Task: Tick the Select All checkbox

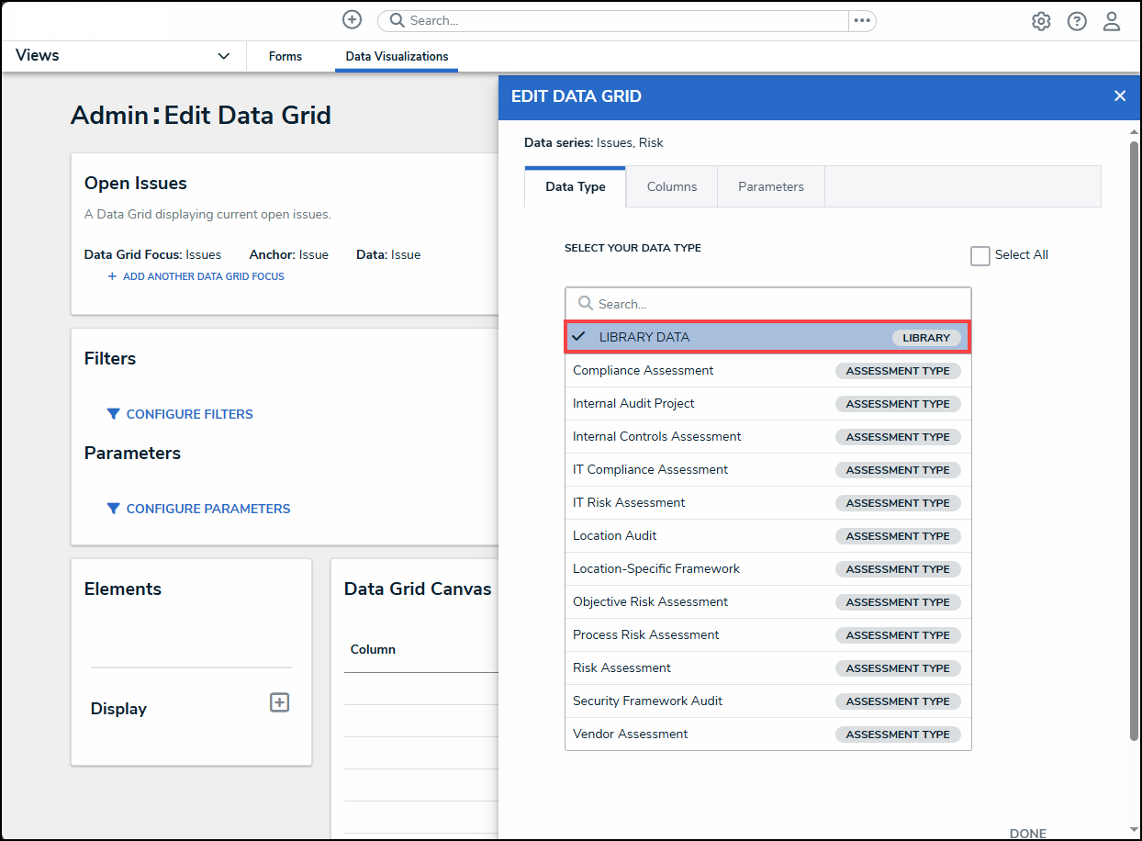Action: [980, 256]
